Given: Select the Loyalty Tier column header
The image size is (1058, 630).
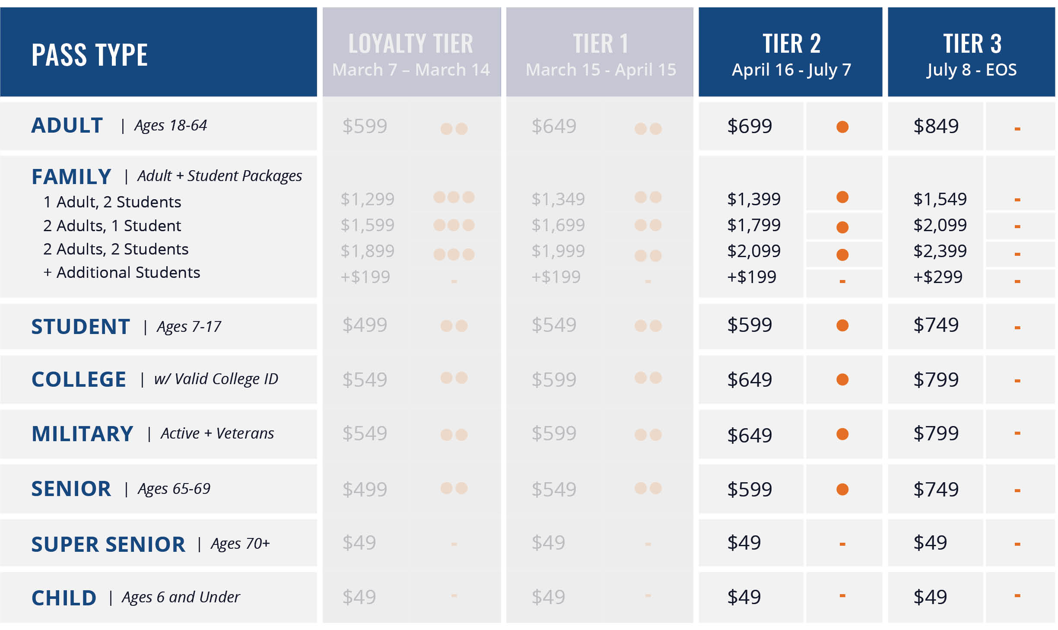Looking at the screenshot, I should point(411,52).
